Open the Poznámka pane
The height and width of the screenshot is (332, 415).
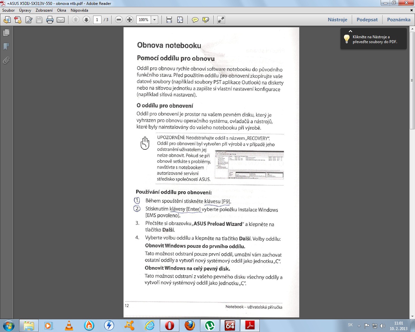(399, 20)
